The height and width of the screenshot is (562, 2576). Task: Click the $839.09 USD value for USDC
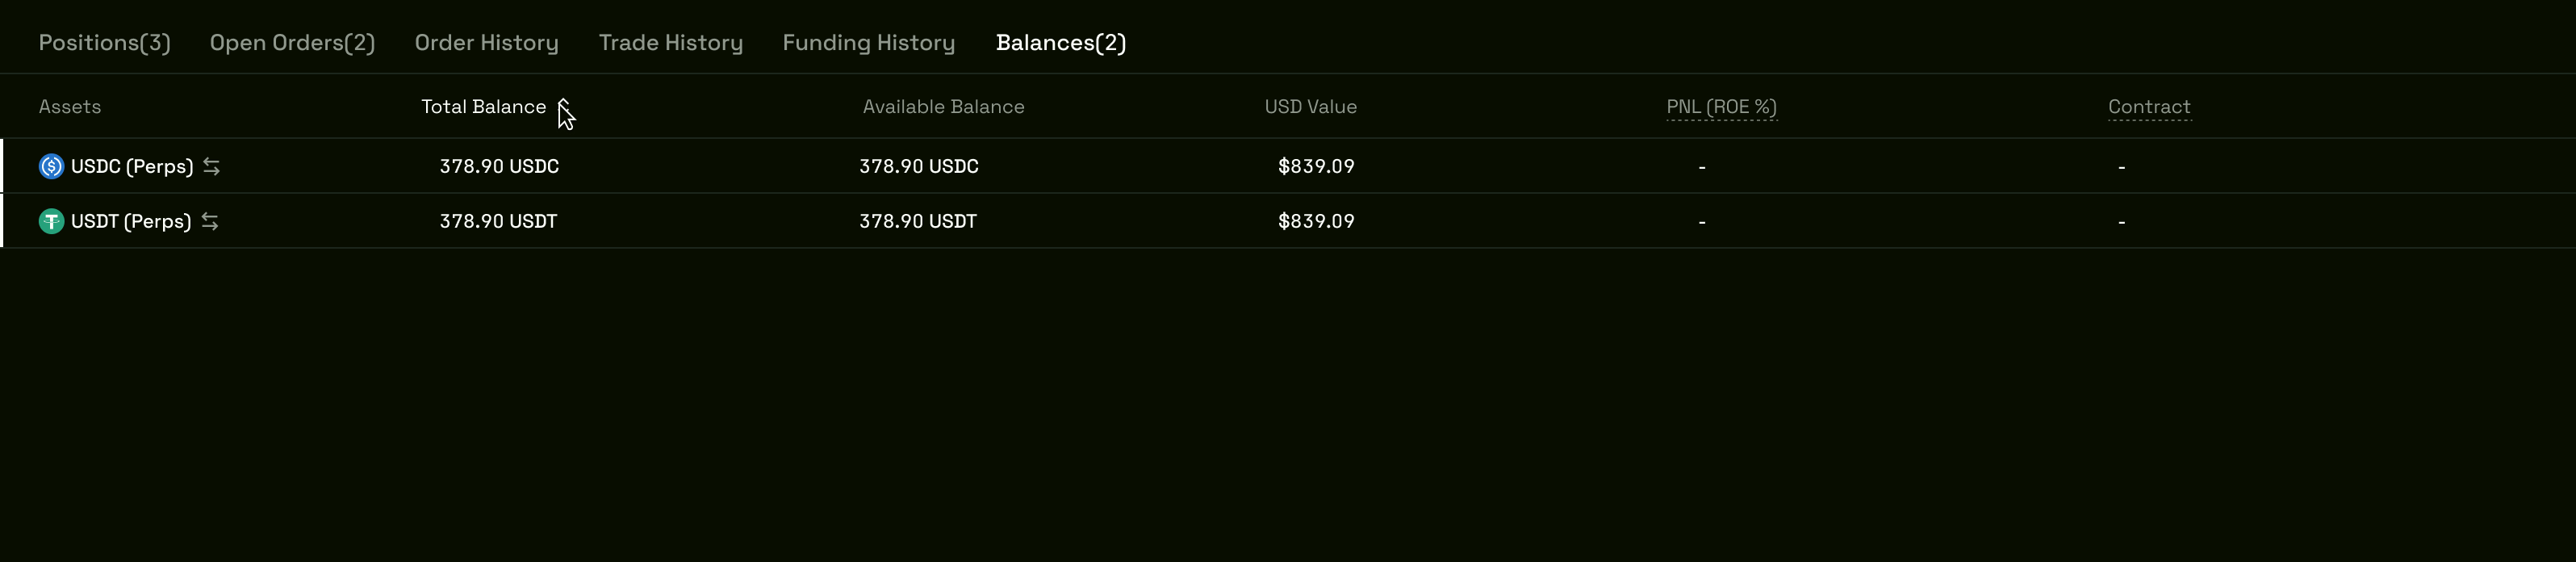point(1315,166)
